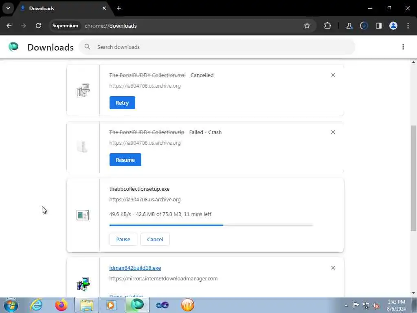Click the Supermium site chip
Image resolution: width=417 pixels, height=313 pixels.
(65, 26)
